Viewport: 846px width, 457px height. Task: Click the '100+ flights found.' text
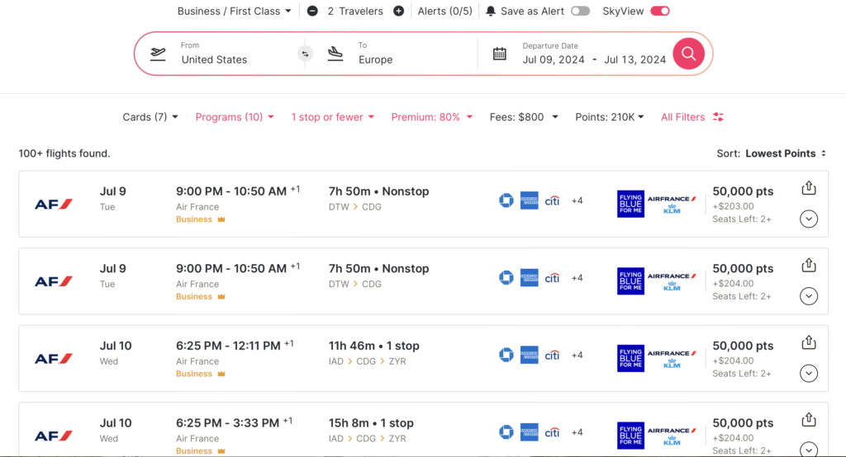coord(64,153)
